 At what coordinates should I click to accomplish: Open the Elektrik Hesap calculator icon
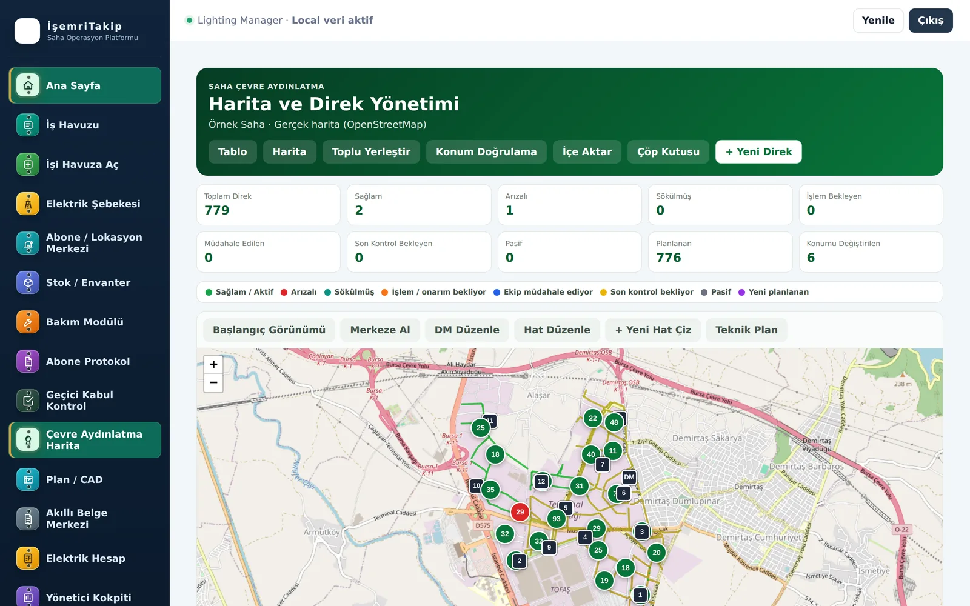(28, 558)
